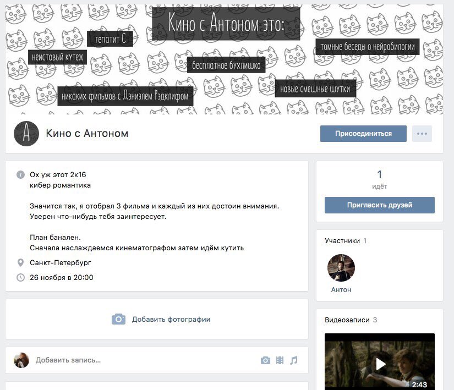Click Антон's profile photo in participants
This screenshot has width=454, height=390.
click(341, 268)
